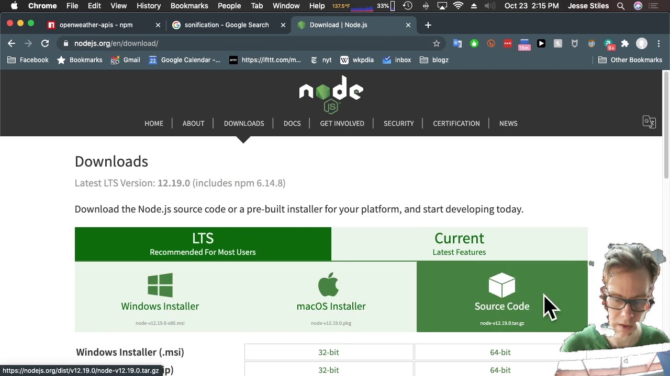Image resolution: width=670 pixels, height=376 pixels.
Task: Close the sonification Google Search tab
Action: coord(283,25)
